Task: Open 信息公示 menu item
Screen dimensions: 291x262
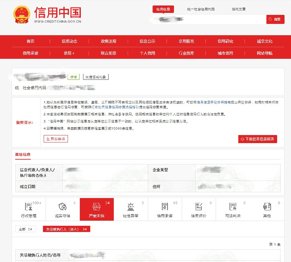Action: click(147, 41)
